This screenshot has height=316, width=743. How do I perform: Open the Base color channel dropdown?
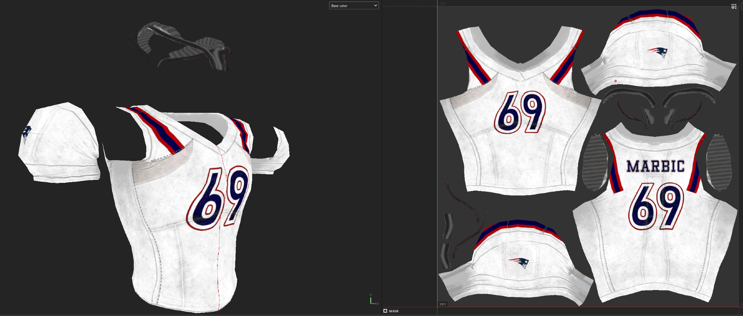(x=354, y=6)
